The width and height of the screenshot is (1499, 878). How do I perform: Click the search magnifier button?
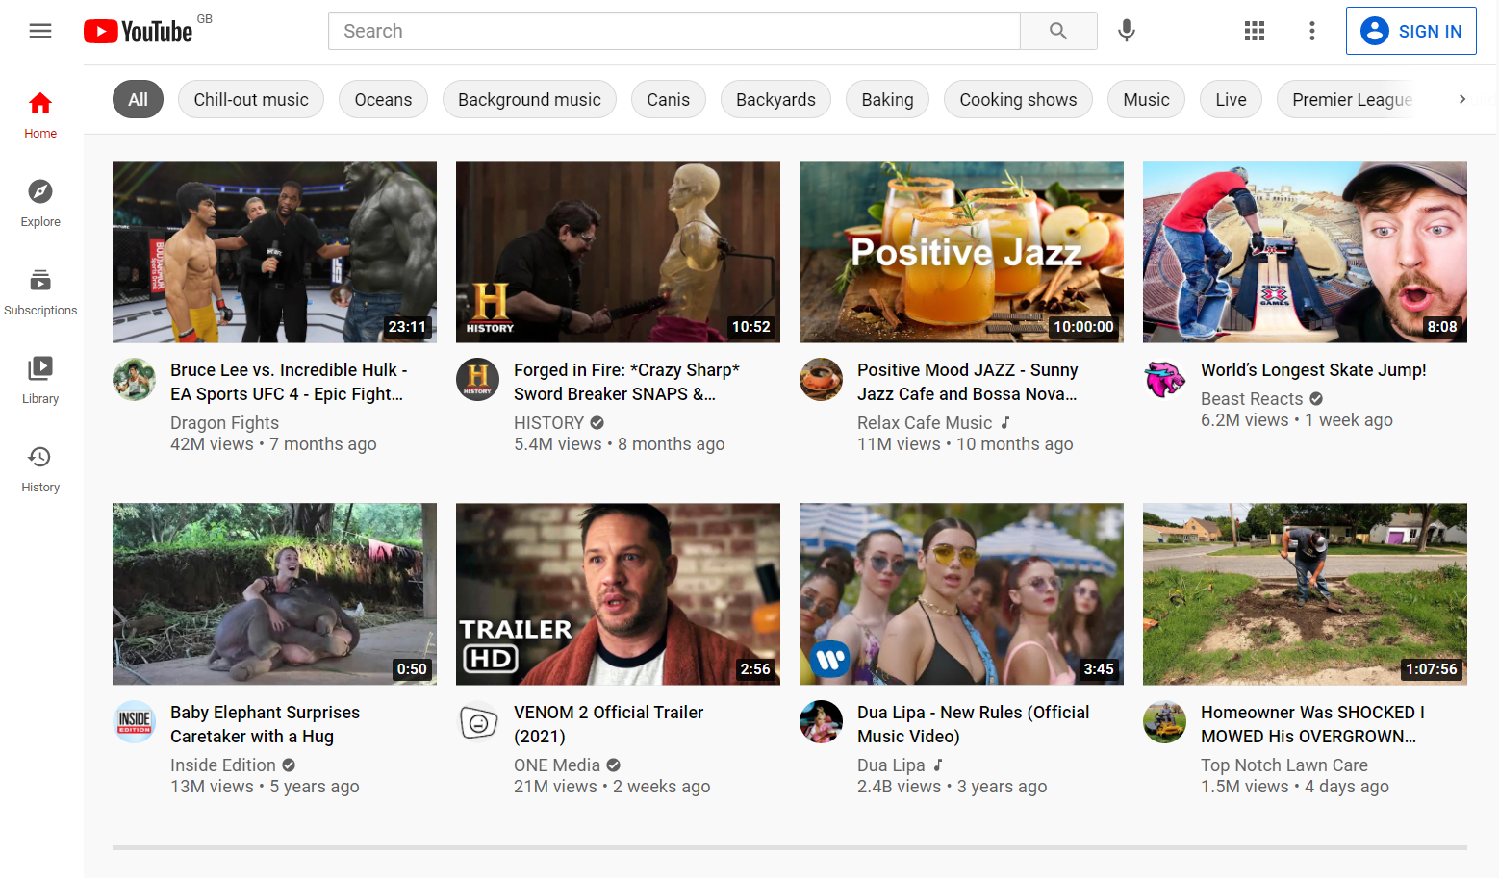coord(1058,31)
